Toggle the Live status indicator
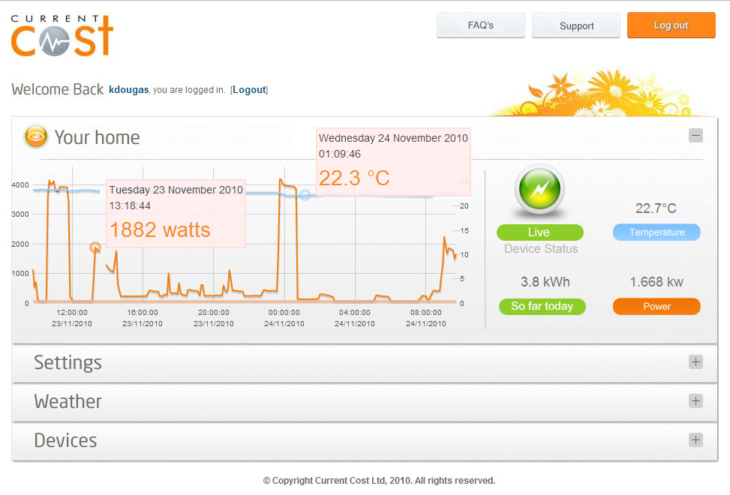The height and width of the screenshot is (495, 730). (x=539, y=232)
